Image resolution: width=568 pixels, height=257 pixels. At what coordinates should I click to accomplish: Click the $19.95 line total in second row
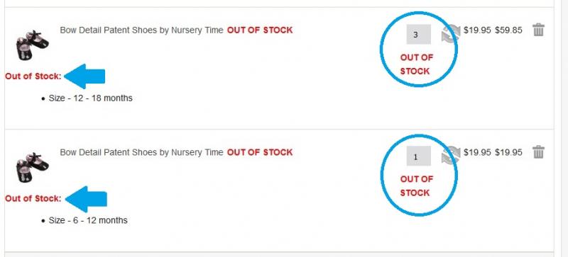(x=508, y=152)
